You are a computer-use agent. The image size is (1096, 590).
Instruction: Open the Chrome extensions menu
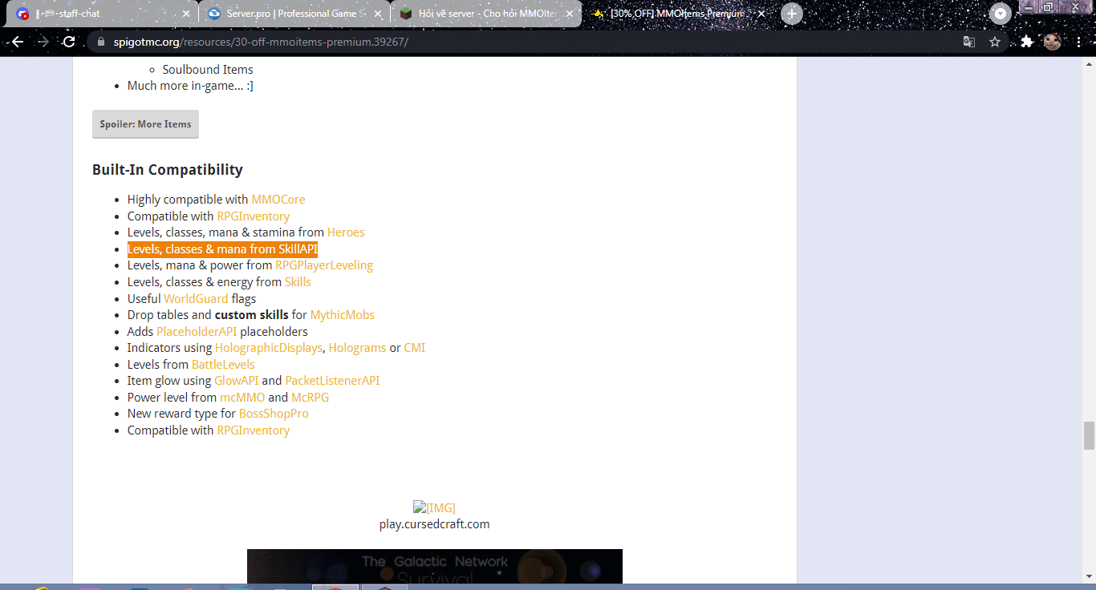click(x=1027, y=42)
